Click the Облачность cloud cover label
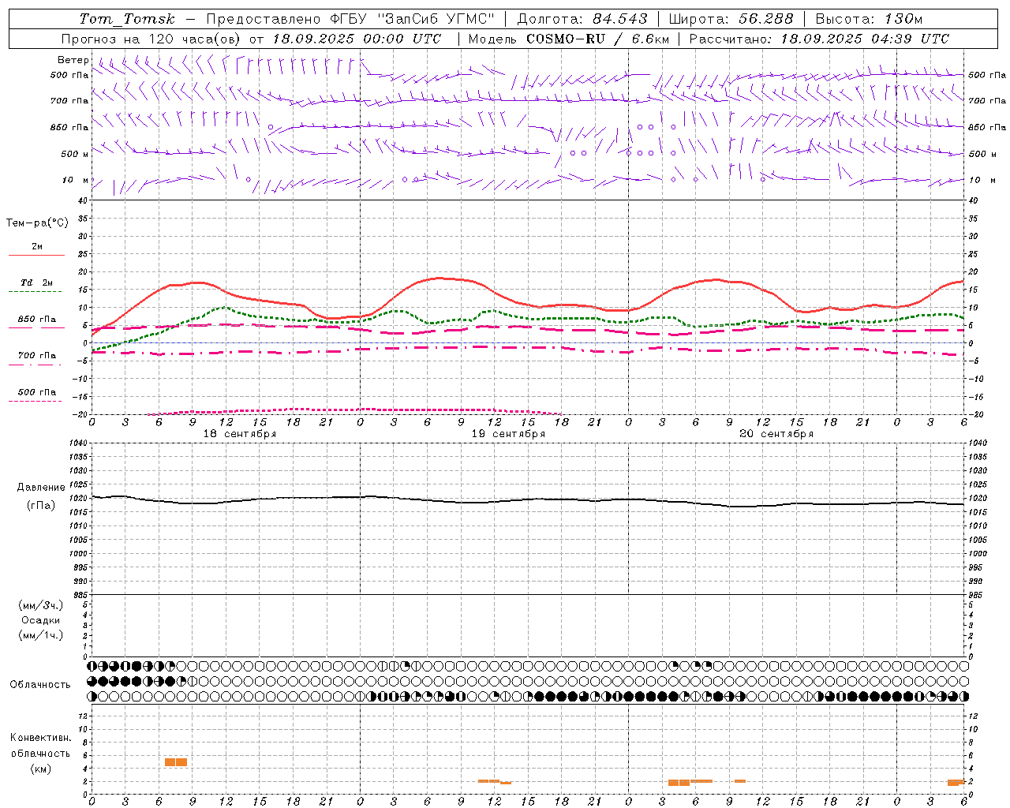Screen dimensions: 1010x808 pos(40,685)
